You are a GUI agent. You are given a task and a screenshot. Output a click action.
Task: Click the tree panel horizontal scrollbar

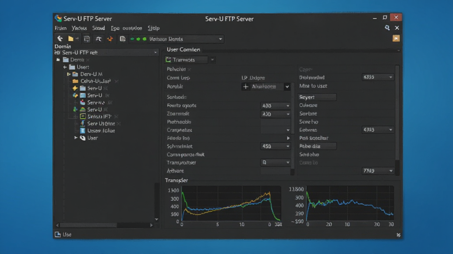[x=88, y=225]
